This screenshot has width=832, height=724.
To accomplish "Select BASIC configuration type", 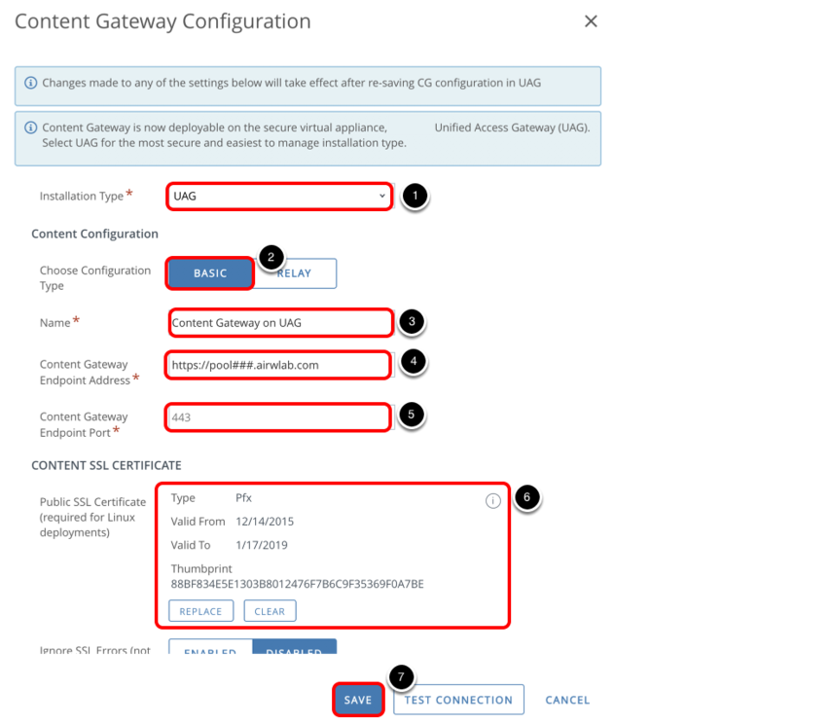I will pyautogui.click(x=210, y=273).
